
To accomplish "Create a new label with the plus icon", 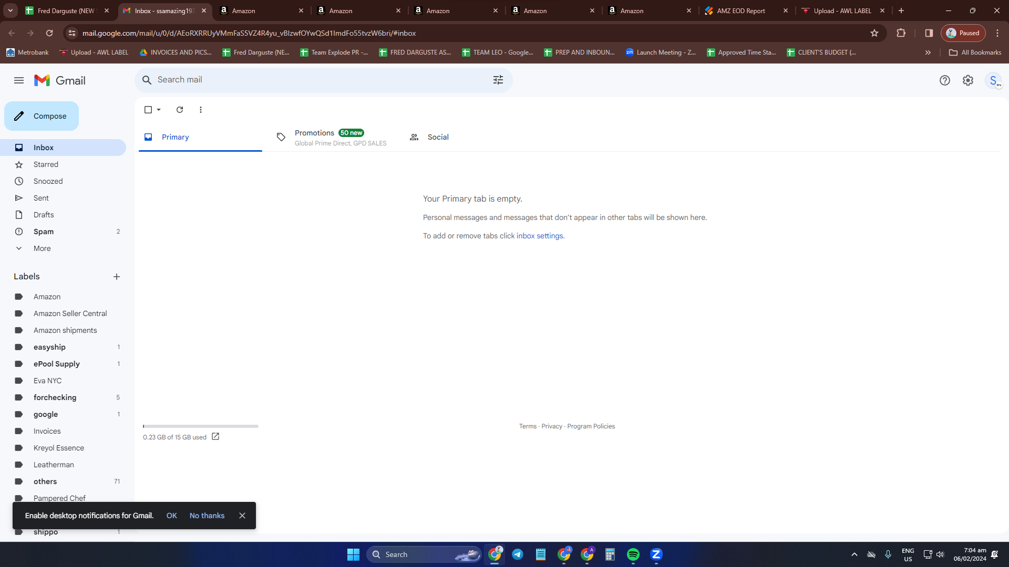I will (117, 277).
